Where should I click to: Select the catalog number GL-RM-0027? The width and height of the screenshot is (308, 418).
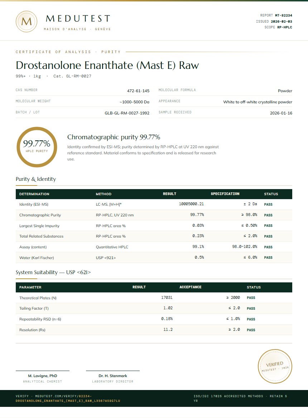tap(78, 76)
